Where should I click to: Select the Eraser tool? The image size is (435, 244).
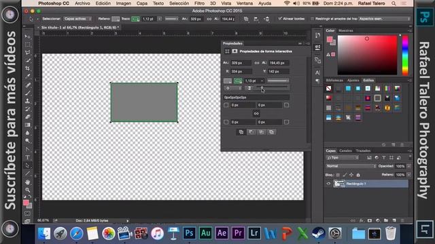pos(27,117)
